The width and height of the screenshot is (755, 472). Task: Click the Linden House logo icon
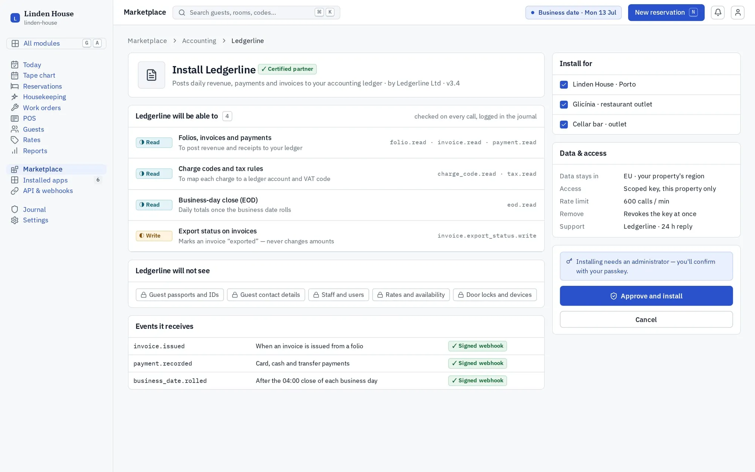(x=15, y=18)
